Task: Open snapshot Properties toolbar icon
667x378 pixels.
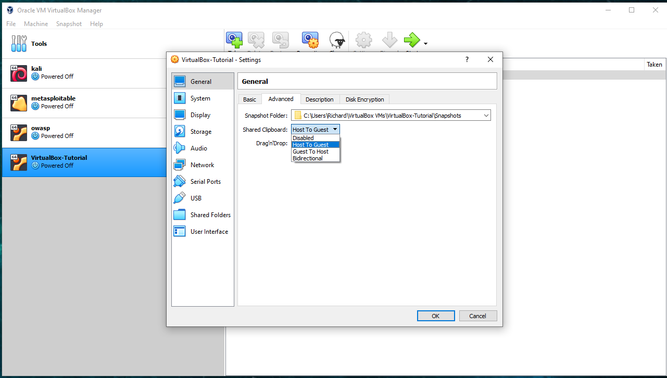Action: click(x=310, y=40)
